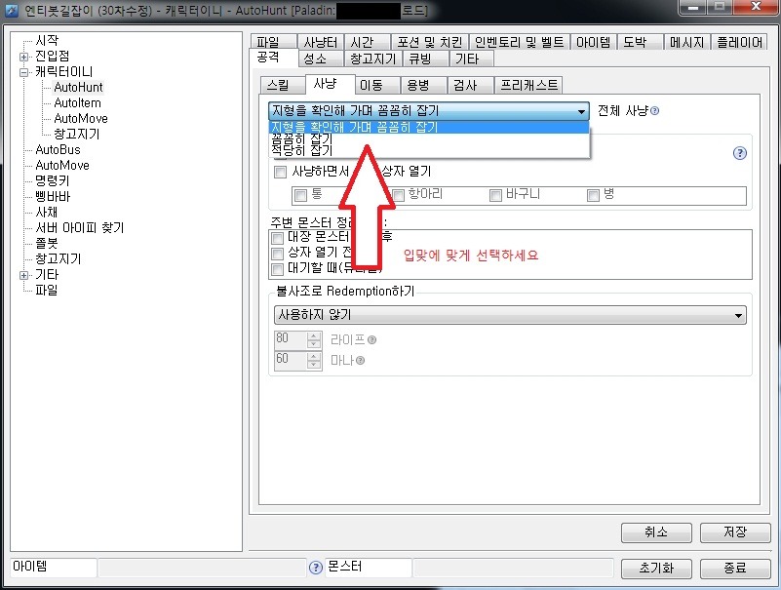Open 이동 sub-tab
This screenshot has width=781, height=590.
click(x=376, y=85)
